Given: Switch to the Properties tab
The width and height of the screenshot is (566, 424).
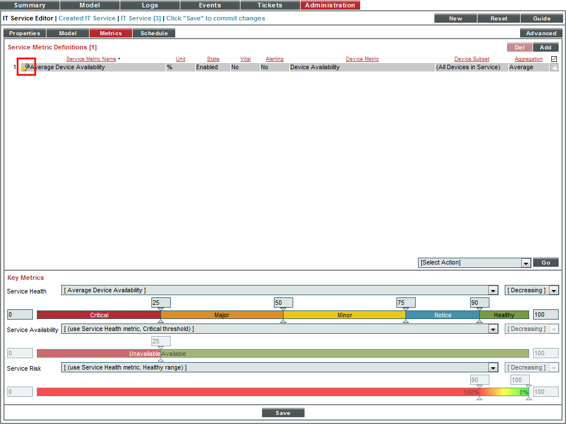Looking at the screenshot, I should 24,33.
